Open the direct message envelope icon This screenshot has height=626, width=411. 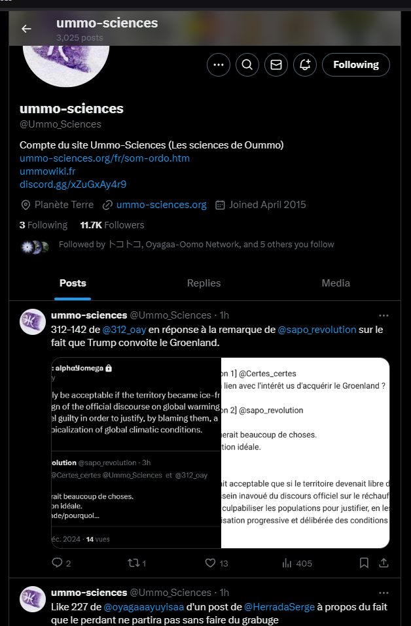pos(276,65)
